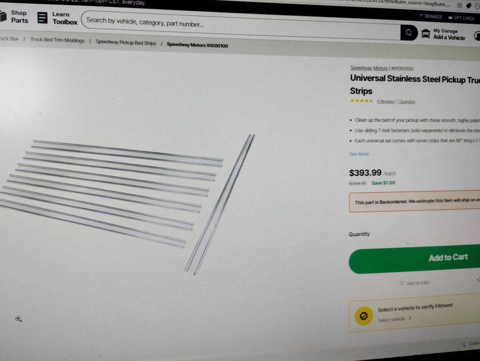Go to Truck Bed Trim Moldings breadcrumb

click(57, 40)
